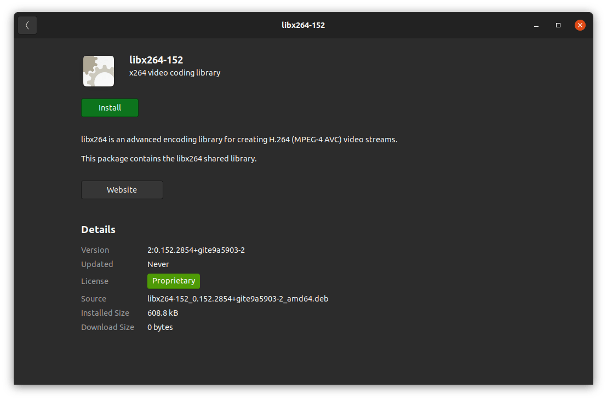Maximize the software window

click(x=558, y=25)
